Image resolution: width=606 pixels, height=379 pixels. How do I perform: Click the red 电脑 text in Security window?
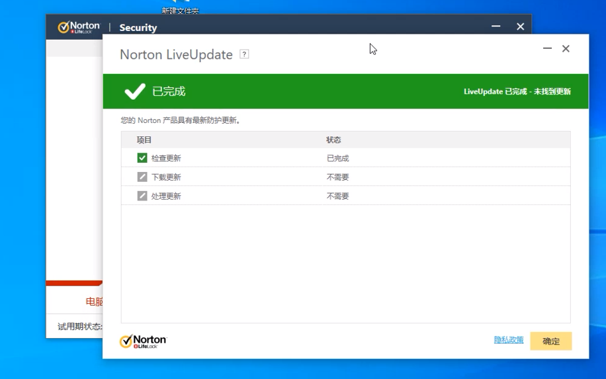click(94, 302)
